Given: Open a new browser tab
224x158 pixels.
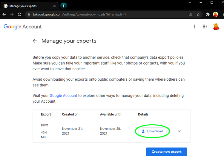Looking at the screenshot, I should [x=63, y=6].
